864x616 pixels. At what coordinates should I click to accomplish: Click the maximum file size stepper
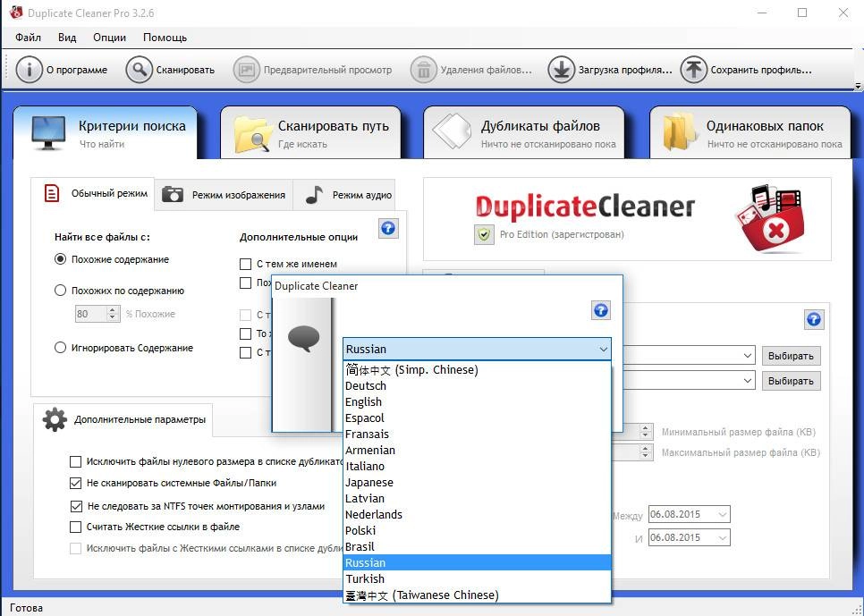tap(646, 453)
